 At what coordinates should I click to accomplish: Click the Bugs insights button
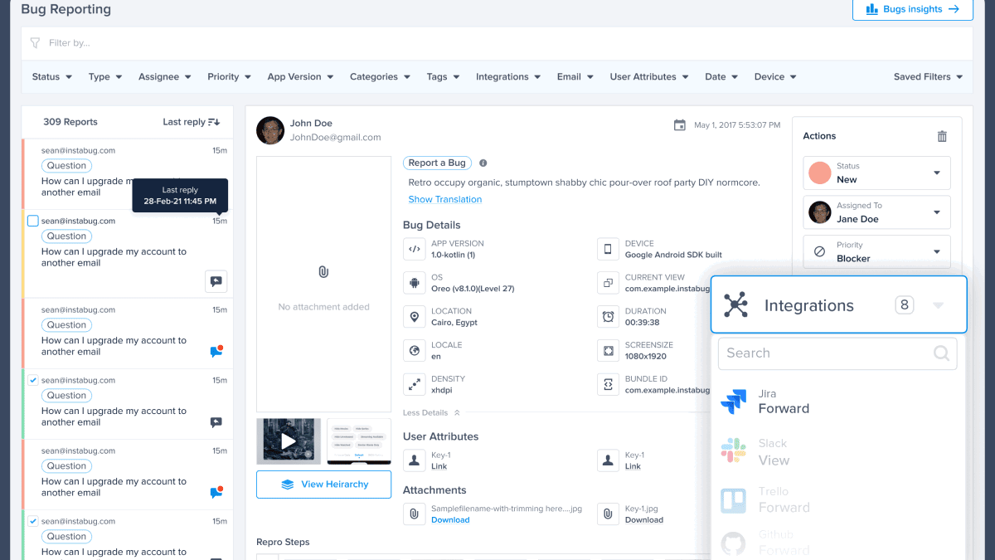(x=912, y=9)
